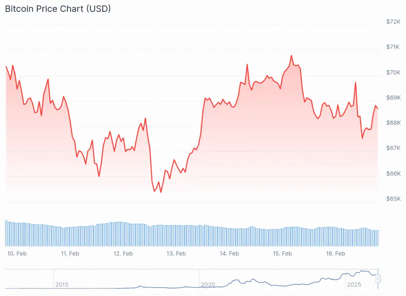Click the $67K price axis label
This screenshot has height=296, width=406.
coord(394,148)
